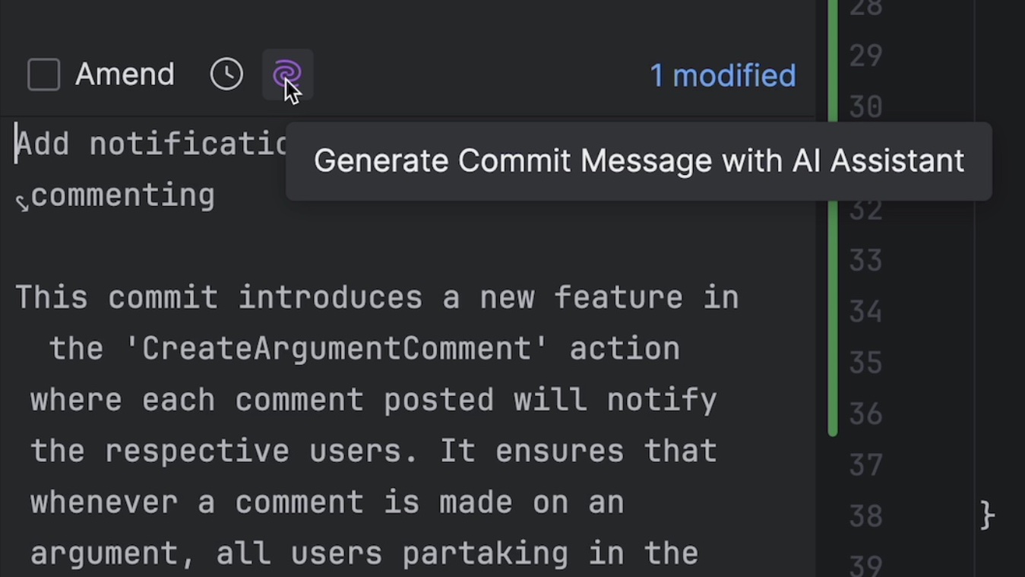Click the AI Assistant spiral icon
Image resolution: width=1025 pixels, height=577 pixels.
point(286,74)
